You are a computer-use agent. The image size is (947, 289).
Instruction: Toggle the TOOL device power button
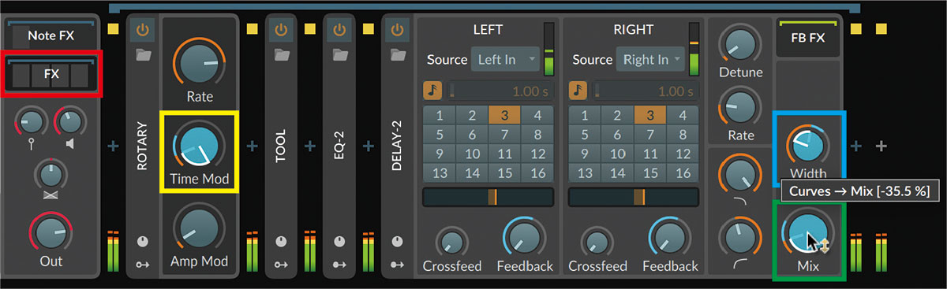(x=281, y=30)
